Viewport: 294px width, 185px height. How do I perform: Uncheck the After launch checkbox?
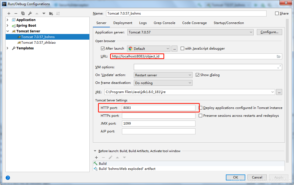tap(103, 49)
